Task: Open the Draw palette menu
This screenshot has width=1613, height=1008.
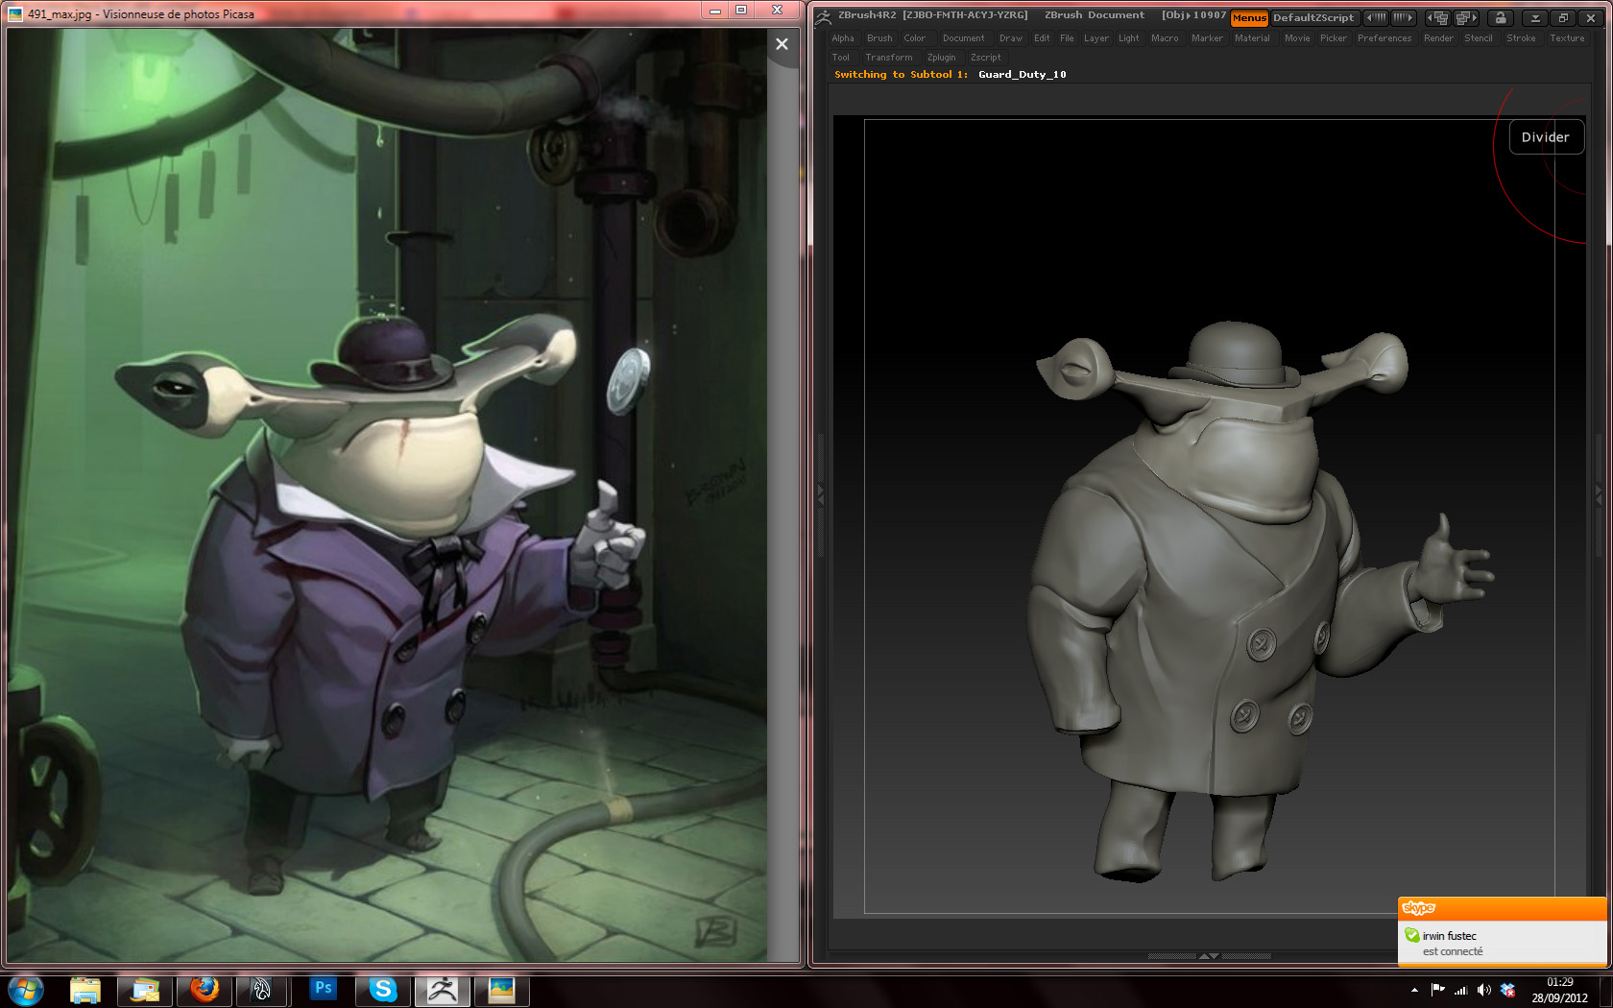Action: click(x=1011, y=38)
